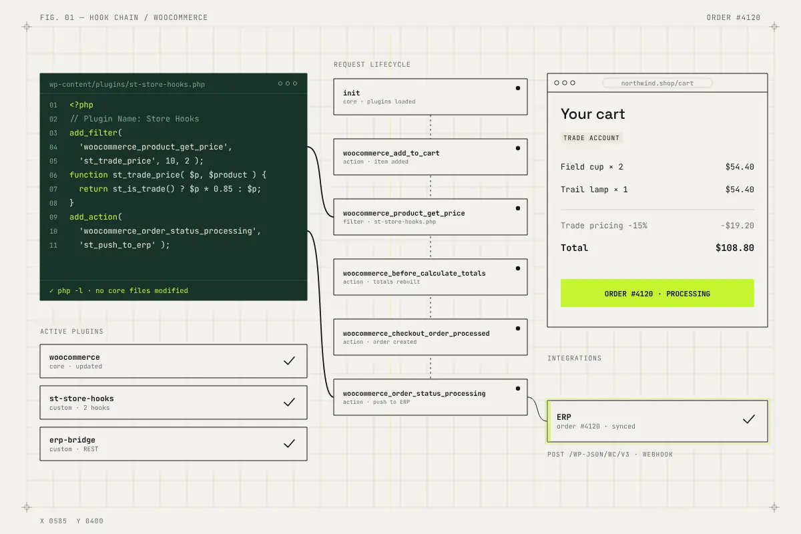
Task: Select the 'Field cup × 2' cart item
Action: (592, 167)
